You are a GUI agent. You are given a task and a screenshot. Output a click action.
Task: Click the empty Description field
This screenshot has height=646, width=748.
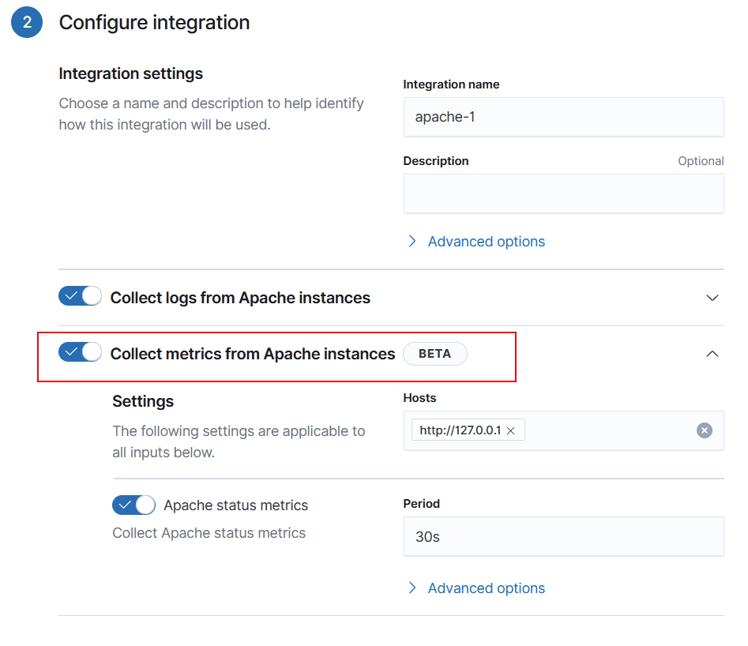tap(563, 193)
